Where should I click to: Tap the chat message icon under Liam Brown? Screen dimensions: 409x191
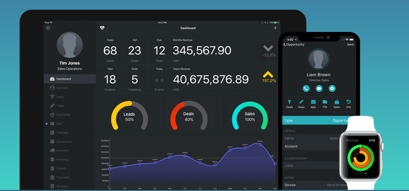(319, 89)
